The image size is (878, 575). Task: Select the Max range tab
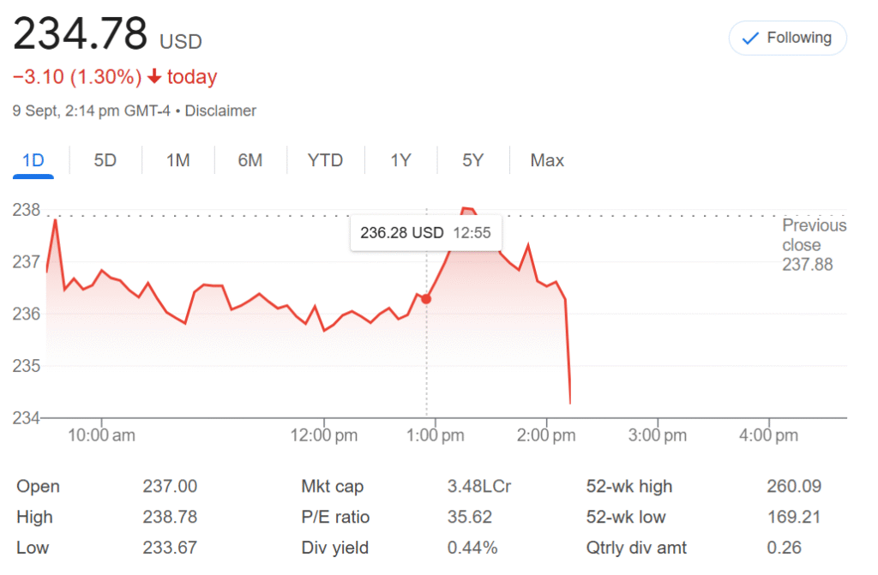(547, 160)
